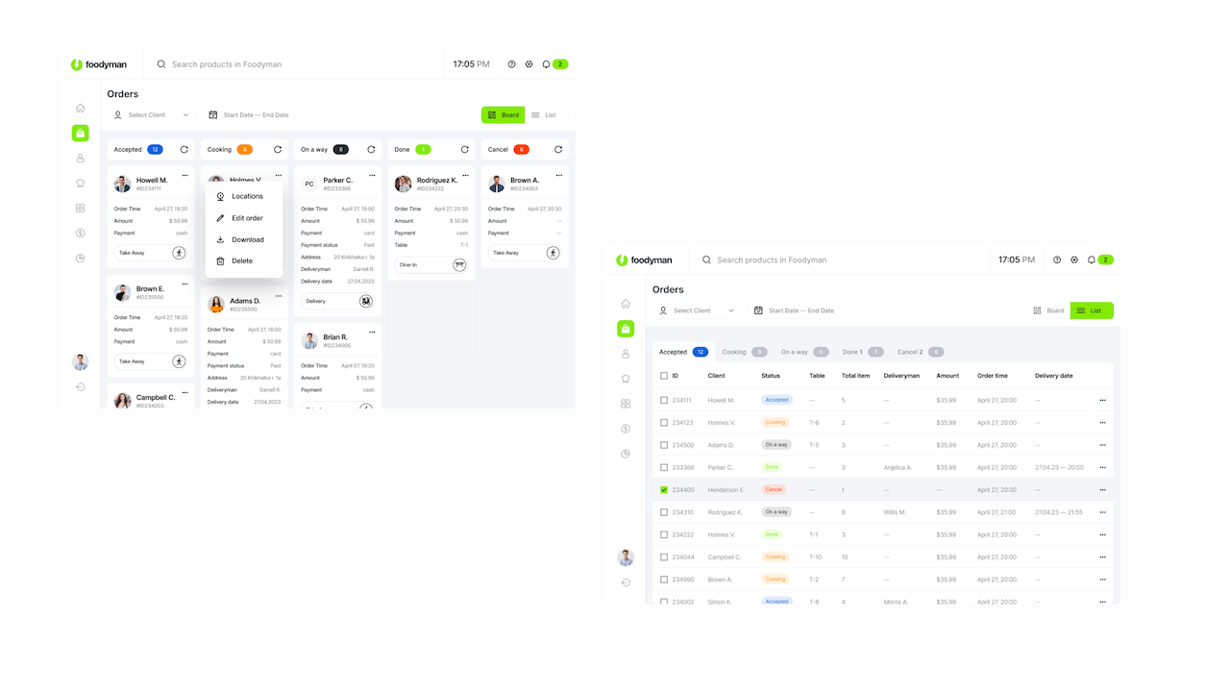Open the grid icon in list view sidebar

coord(626,404)
